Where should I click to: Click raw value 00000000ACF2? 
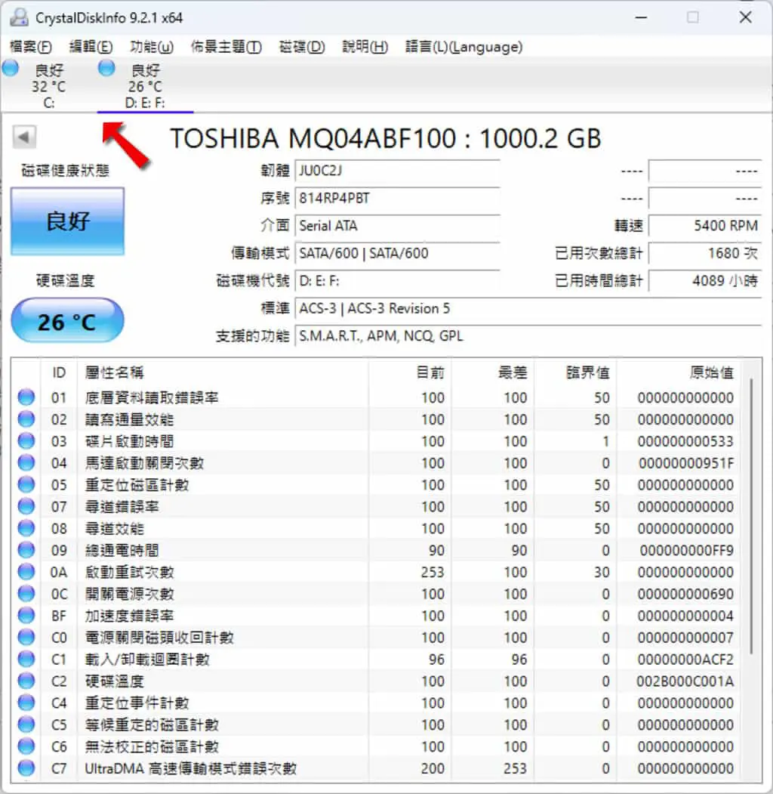[x=685, y=659]
